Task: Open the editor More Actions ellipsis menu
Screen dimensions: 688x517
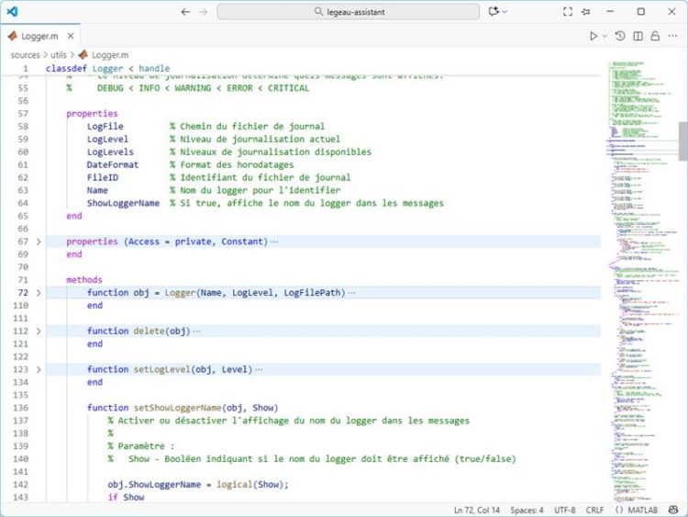Action: point(672,36)
